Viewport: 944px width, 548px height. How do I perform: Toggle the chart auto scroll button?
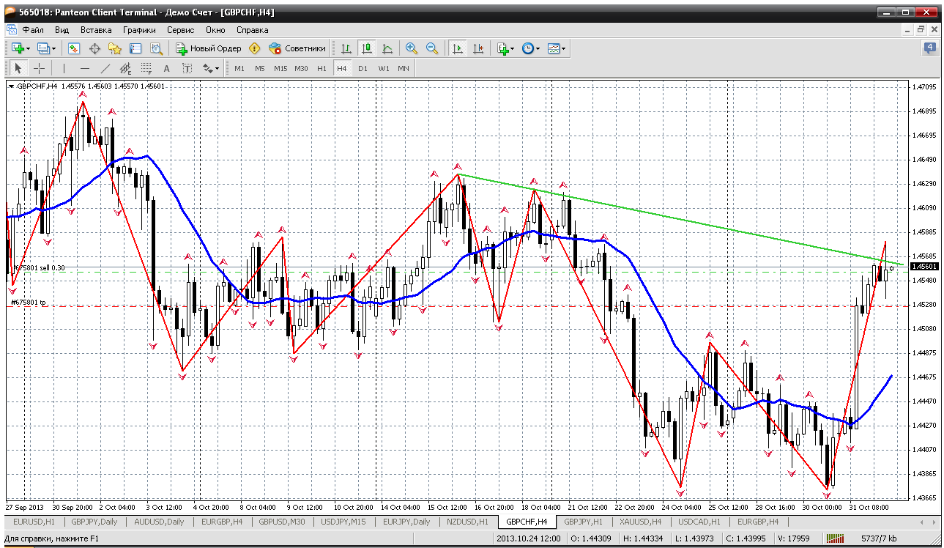[x=458, y=48]
